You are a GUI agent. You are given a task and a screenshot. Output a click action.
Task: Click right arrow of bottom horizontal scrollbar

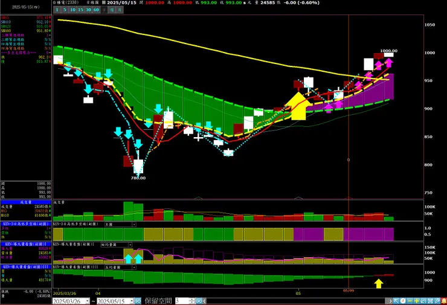click(390, 301)
